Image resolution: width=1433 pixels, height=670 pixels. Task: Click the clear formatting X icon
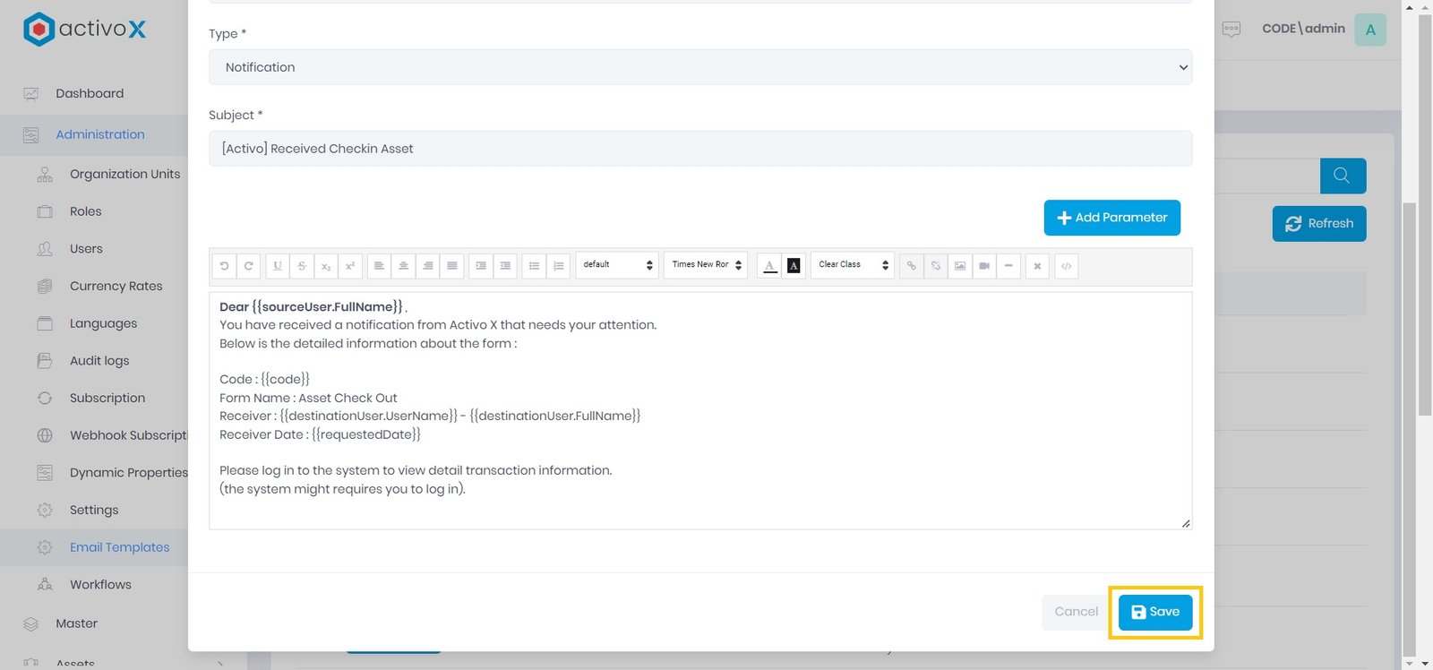[1037, 266]
